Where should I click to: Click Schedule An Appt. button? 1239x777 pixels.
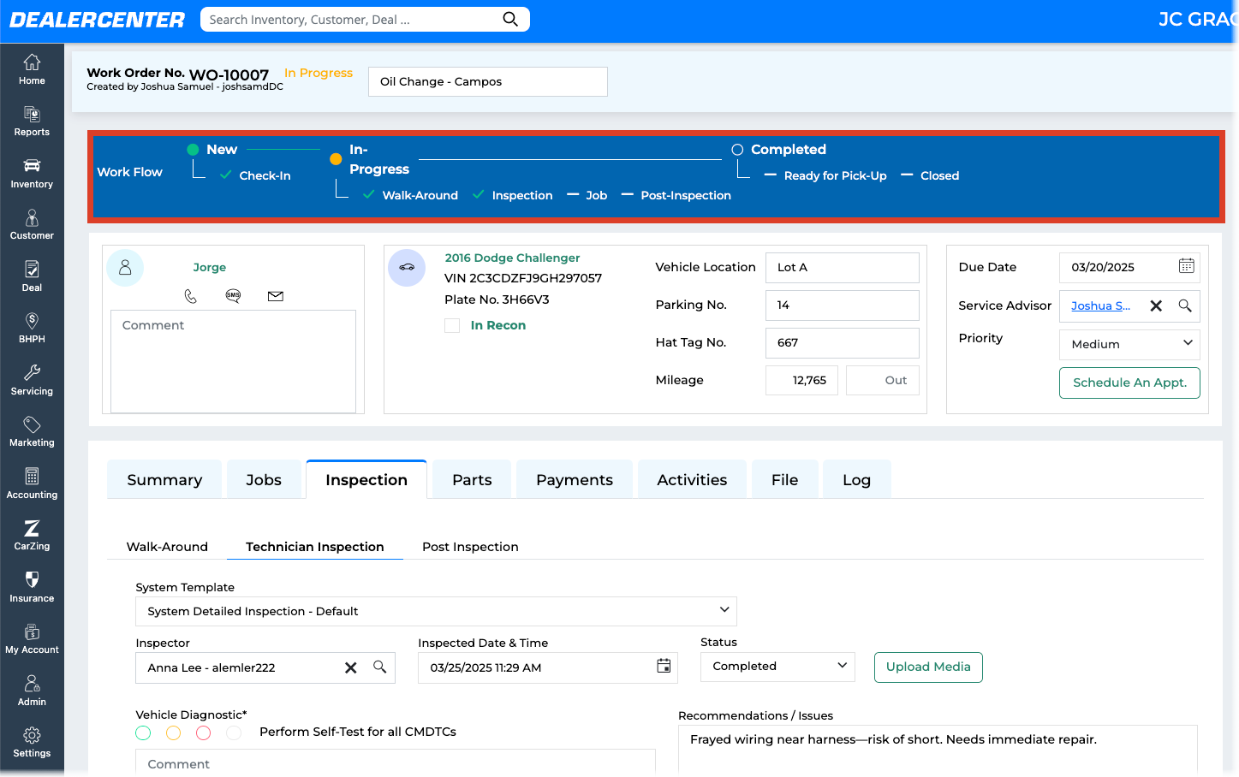[1129, 383]
